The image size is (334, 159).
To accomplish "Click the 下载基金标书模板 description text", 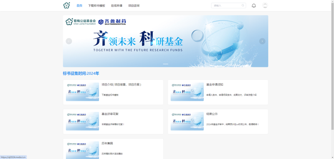I will click(x=110, y=95).
